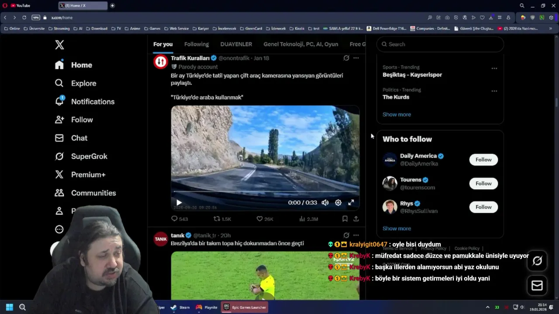Viewport: 559px width, 314px height.
Task: Share the Trafik Kuralları post
Action: pos(356,219)
